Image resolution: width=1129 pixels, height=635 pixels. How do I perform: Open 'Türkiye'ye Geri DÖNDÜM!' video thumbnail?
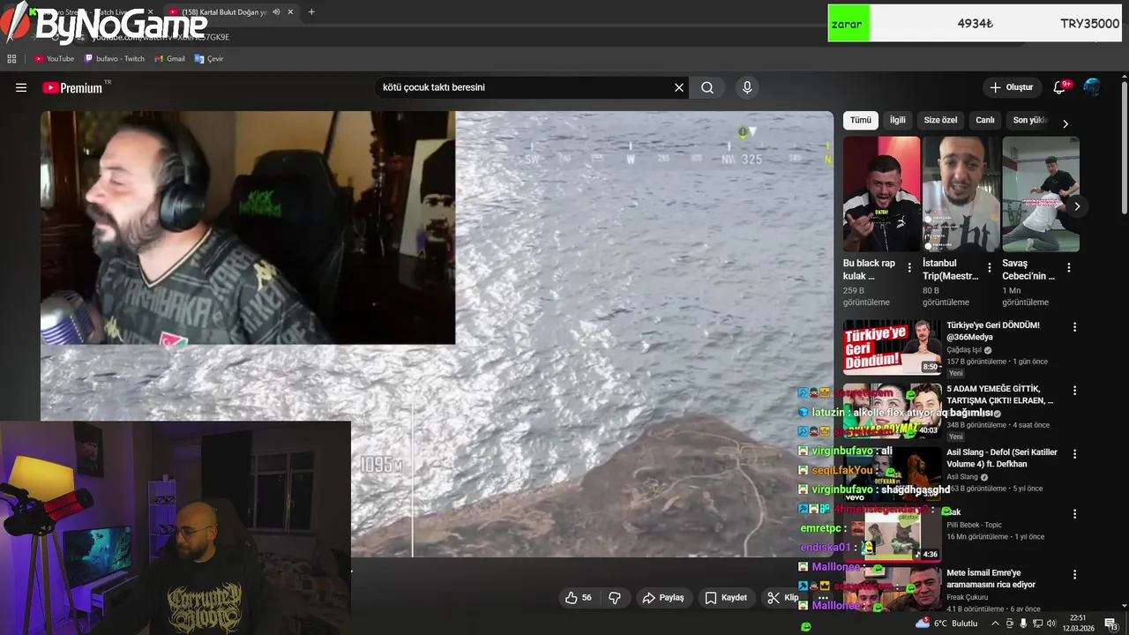pos(892,347)
